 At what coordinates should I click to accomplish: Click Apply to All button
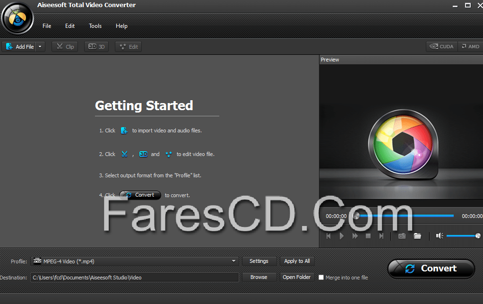[x=297, y=261]
